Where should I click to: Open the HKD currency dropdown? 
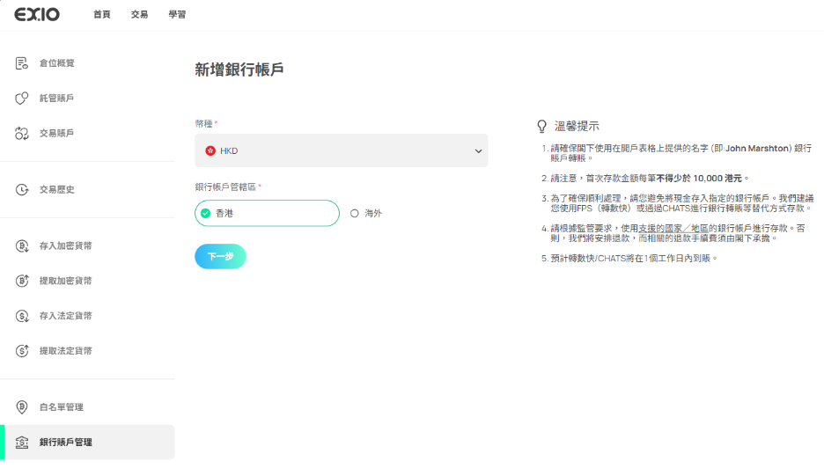341,150
